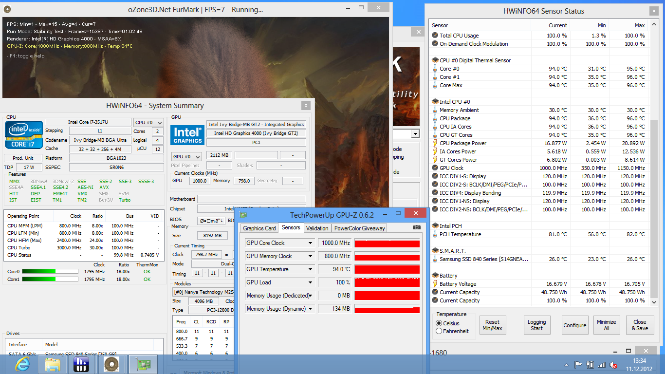Screen dimensions: 665x374
Task: Open the GPU Load sensor dropdown
Action: click(x=310, y=282)
